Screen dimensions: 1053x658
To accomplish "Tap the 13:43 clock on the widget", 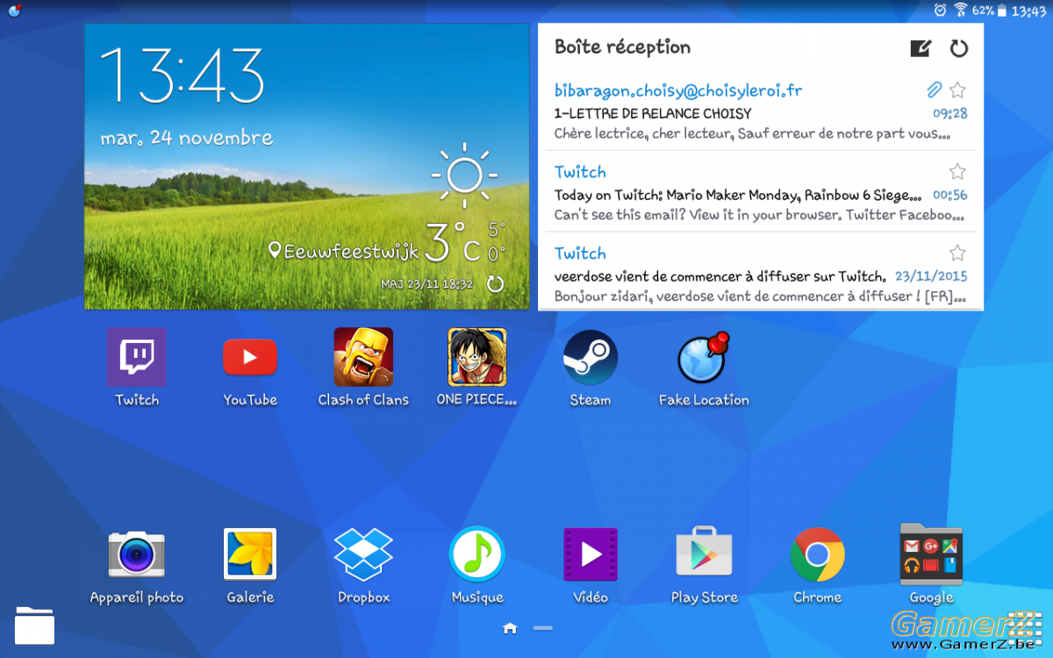I will pyautogui.click(x=182, y=75).
